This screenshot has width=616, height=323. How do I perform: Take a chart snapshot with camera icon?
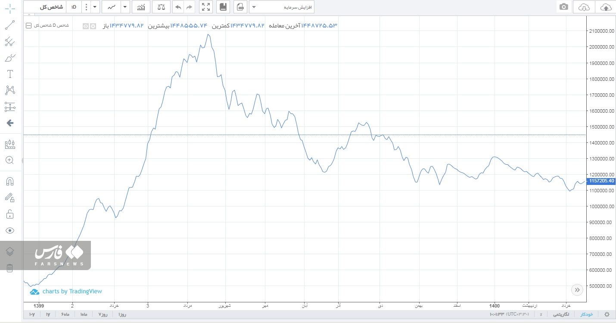[x=563, y=7]
